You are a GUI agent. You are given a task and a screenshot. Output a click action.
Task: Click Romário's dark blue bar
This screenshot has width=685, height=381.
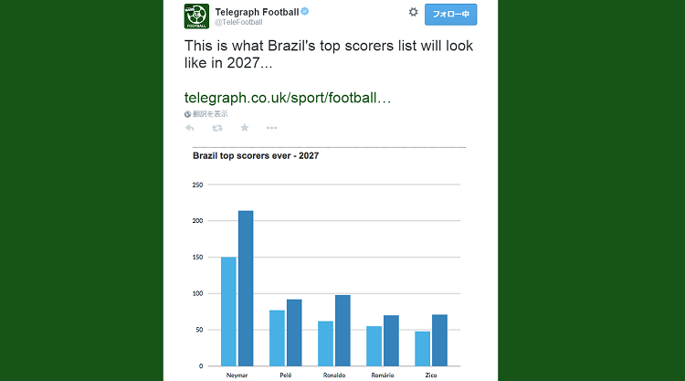(391, 341)
